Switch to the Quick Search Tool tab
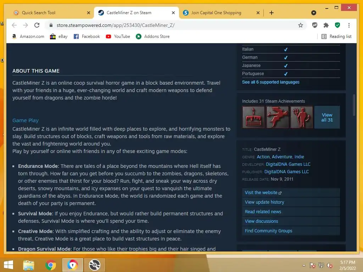 coord(51,13)
